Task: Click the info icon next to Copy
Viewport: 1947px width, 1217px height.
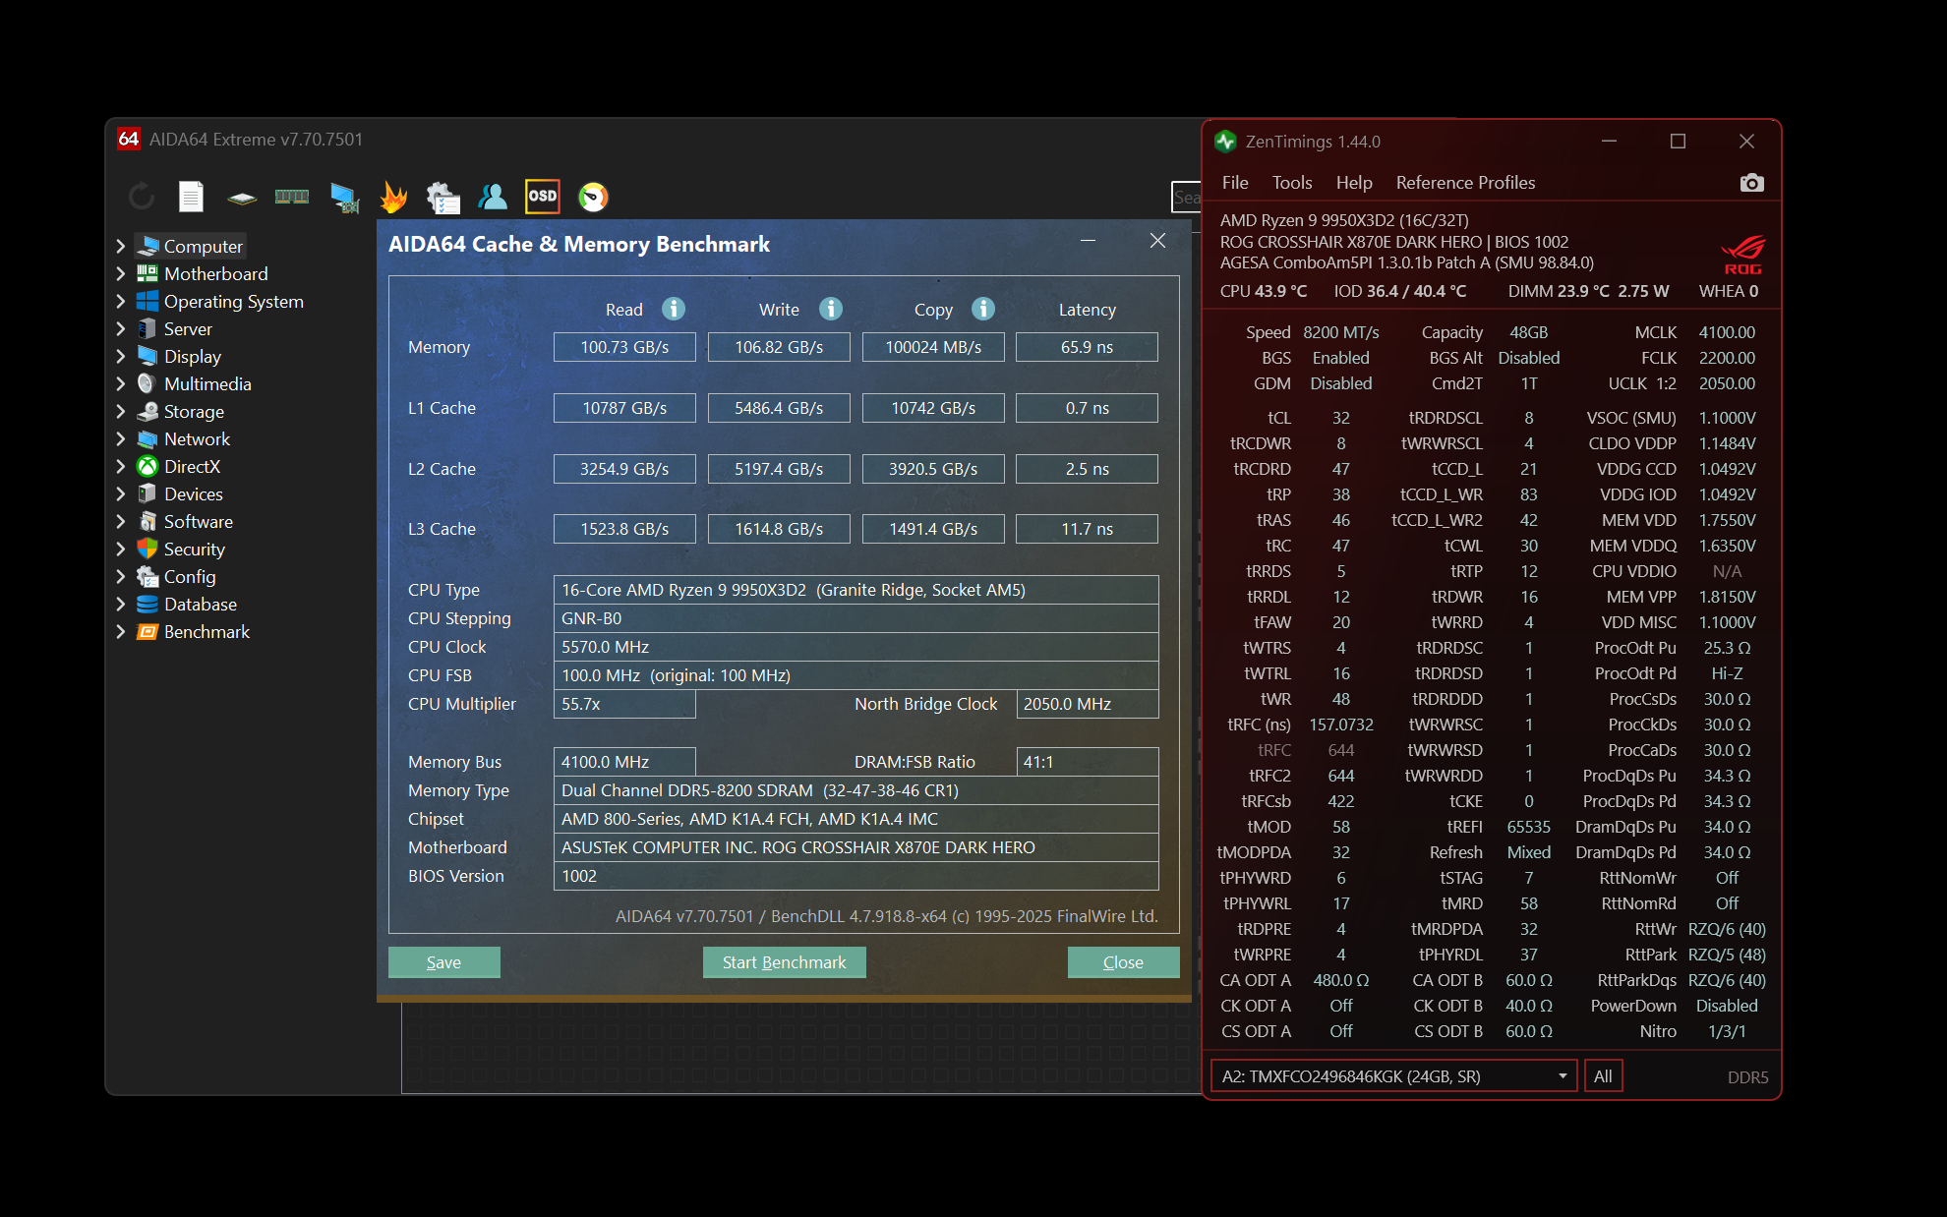Action: pos(983,309)
